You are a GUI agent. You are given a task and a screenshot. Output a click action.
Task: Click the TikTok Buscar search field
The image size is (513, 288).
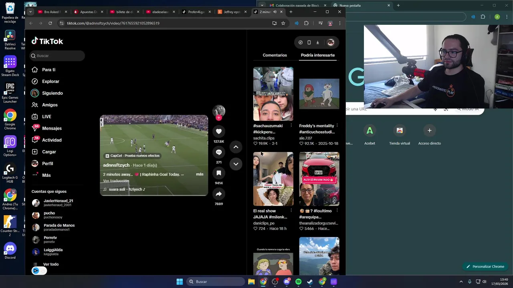pos(57,56)
